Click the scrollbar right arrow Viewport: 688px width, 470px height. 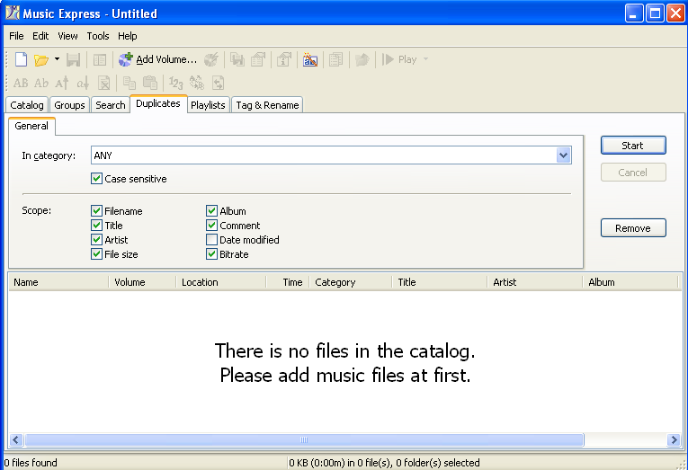674,439
